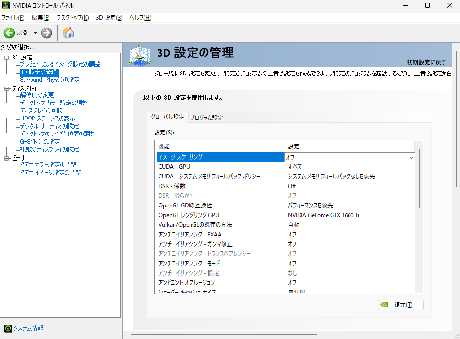Viewport: 460px width, 339px height.
Task: Open ビデオ イメージ設定の調整
Action: tap(50, 173)
